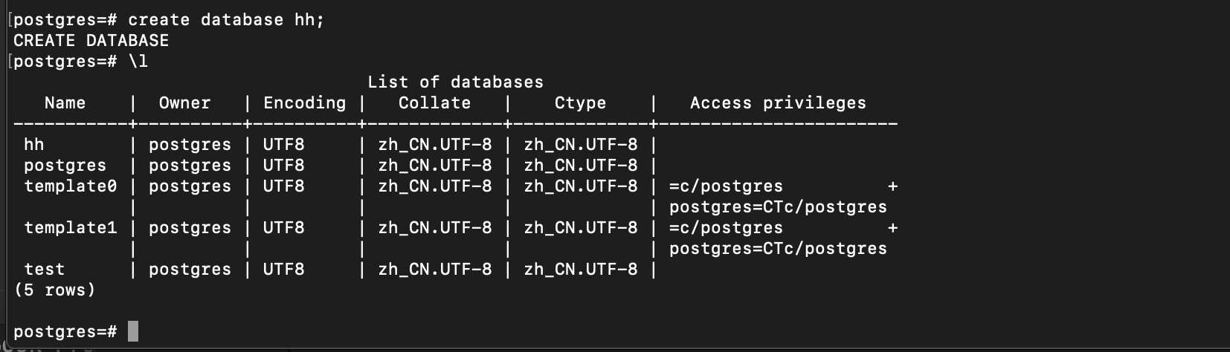Image resolution: width=1230 pixels, height=352 pixels.
Task: Click the 'List of databases' title
Action: click(455, 82)
